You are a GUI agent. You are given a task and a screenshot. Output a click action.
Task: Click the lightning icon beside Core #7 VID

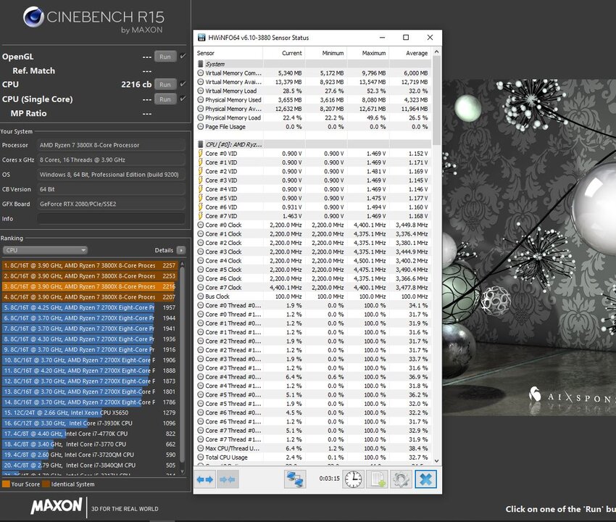[200, 216]
